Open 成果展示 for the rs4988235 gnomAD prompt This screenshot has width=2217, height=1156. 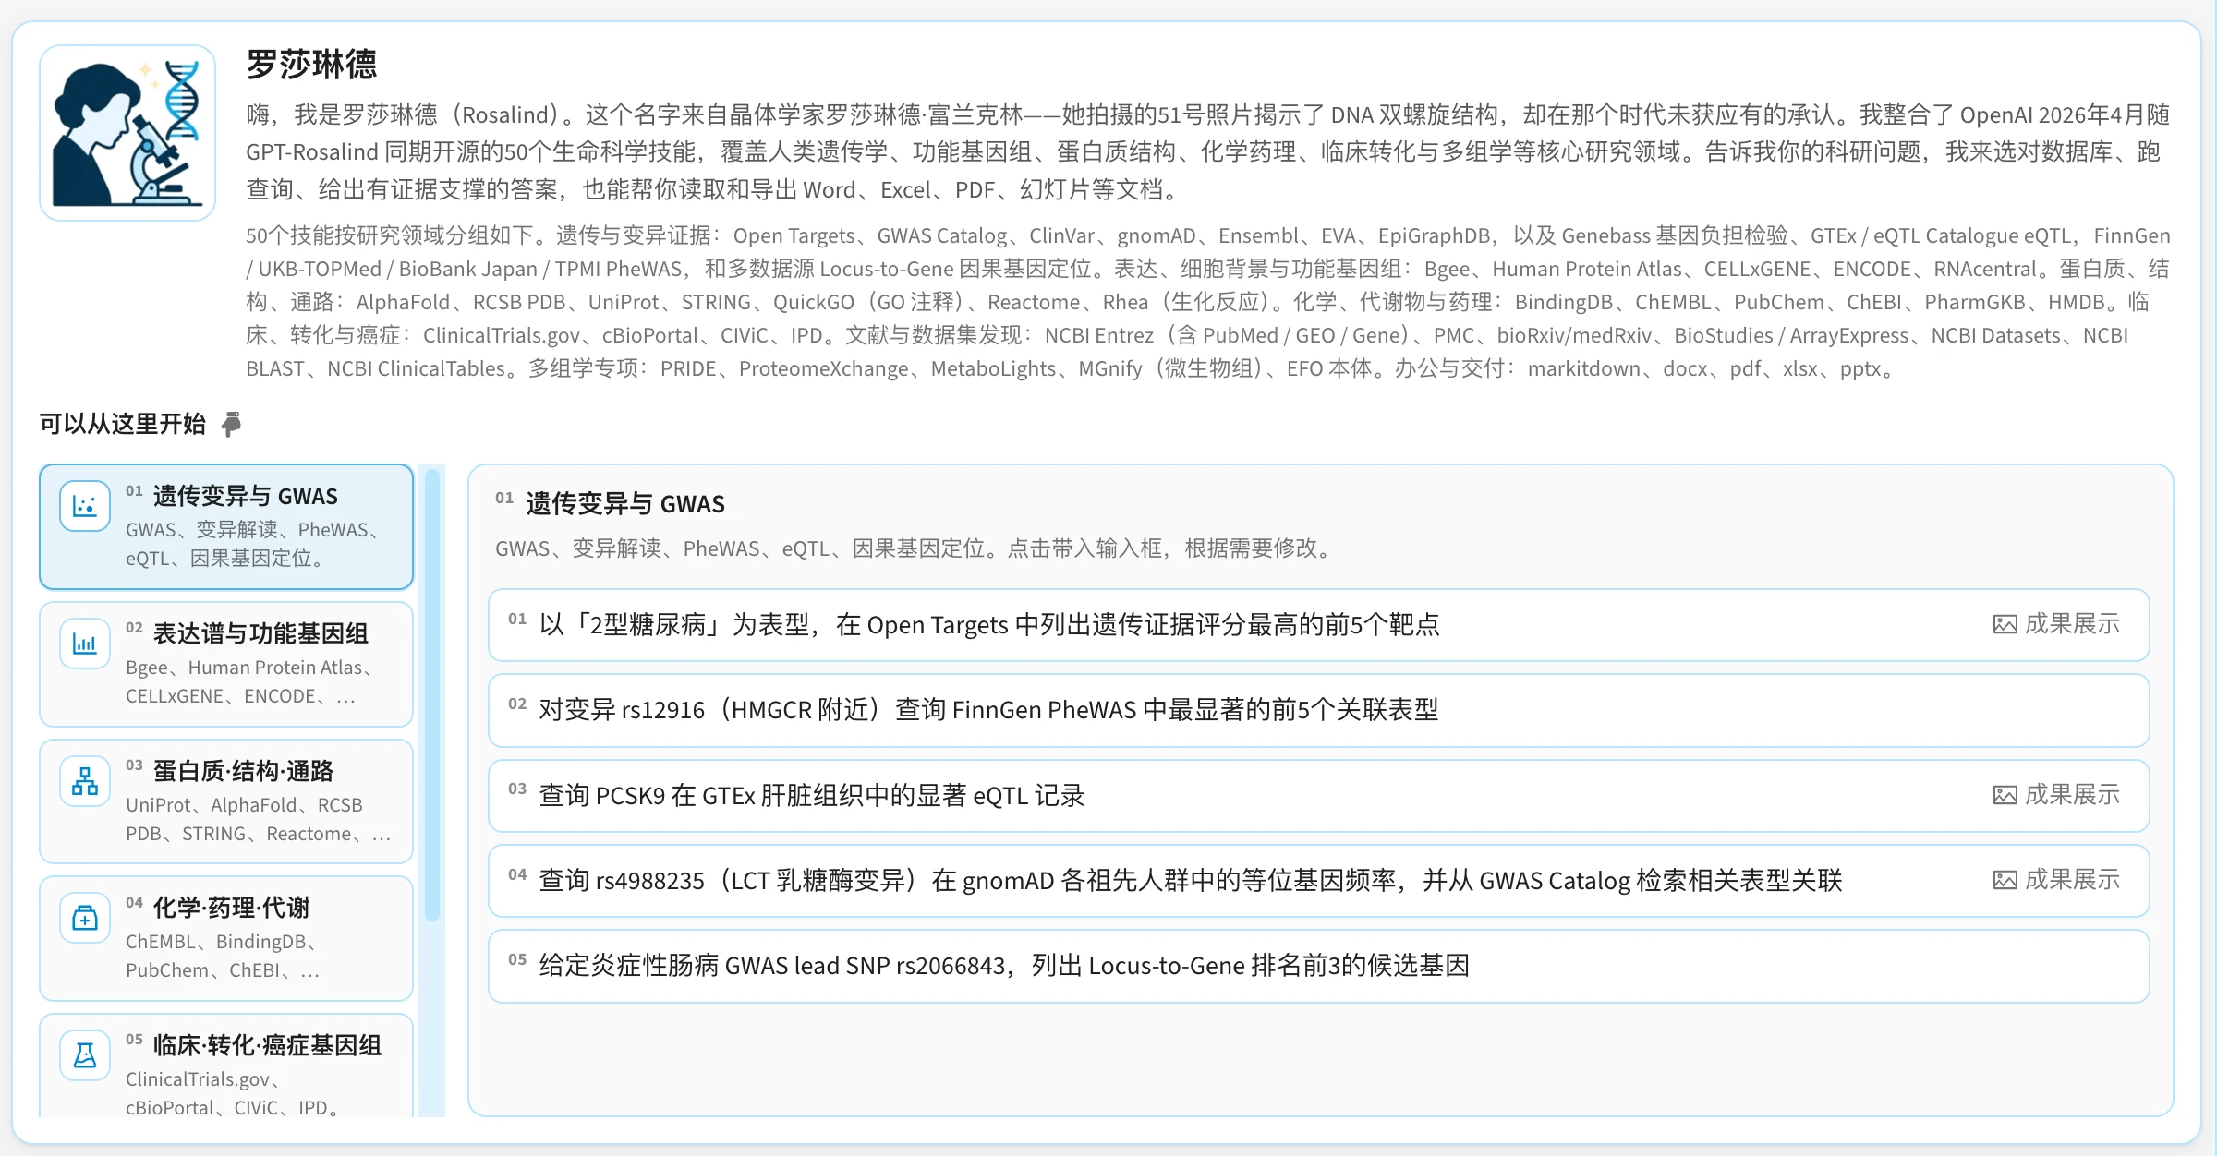tap(2056, 880)
